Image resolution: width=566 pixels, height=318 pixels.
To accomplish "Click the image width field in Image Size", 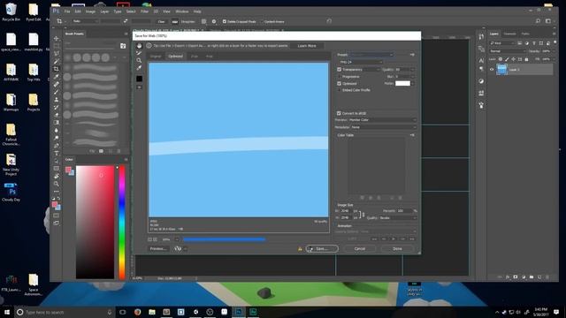I will [346, 211].
